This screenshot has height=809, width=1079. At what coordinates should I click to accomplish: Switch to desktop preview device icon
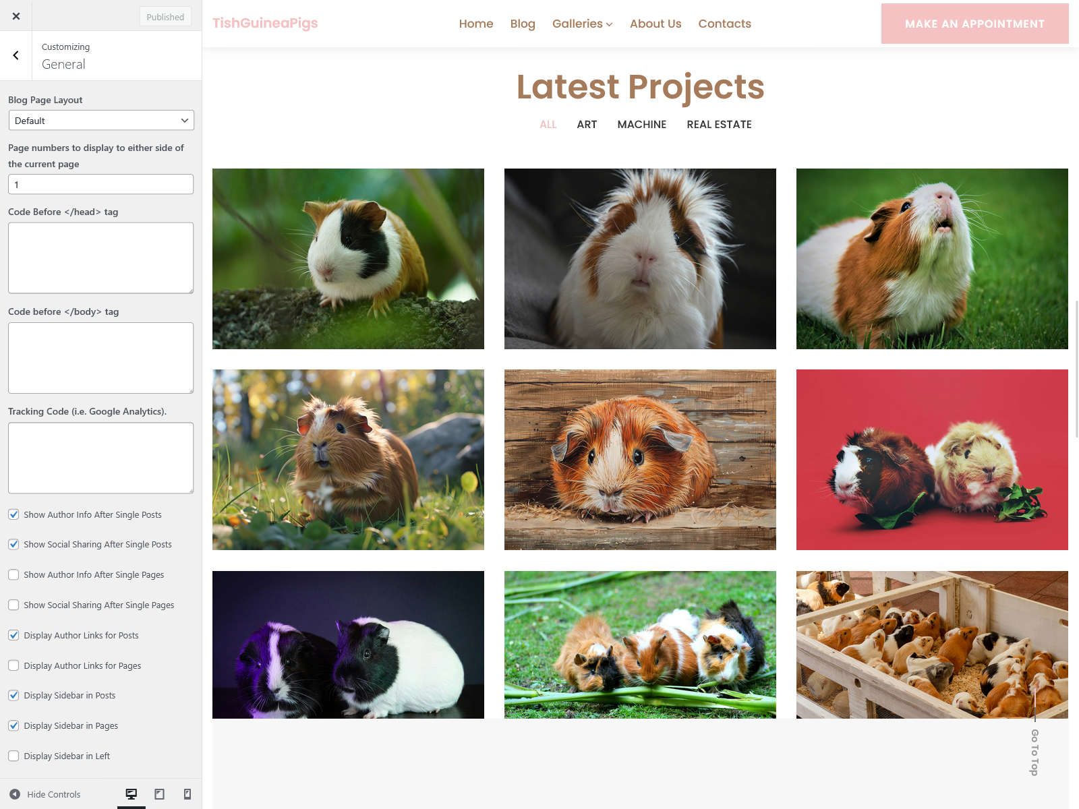(x=132, y=794)
